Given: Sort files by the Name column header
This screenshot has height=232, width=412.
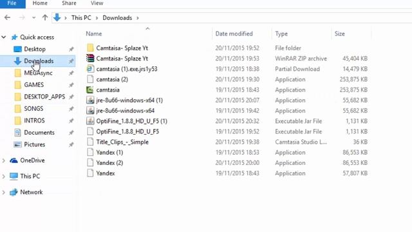Looking at the screenshot, I should coord(94,34).
